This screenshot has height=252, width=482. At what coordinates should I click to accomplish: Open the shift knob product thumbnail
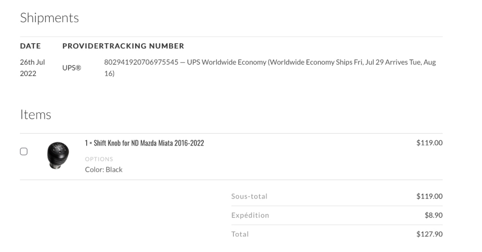[58, 155]
